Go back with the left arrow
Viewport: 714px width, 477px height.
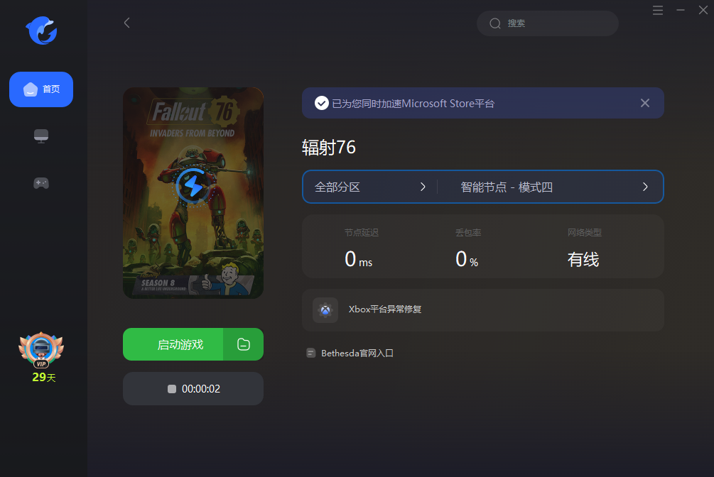click(x=127, y=23)
